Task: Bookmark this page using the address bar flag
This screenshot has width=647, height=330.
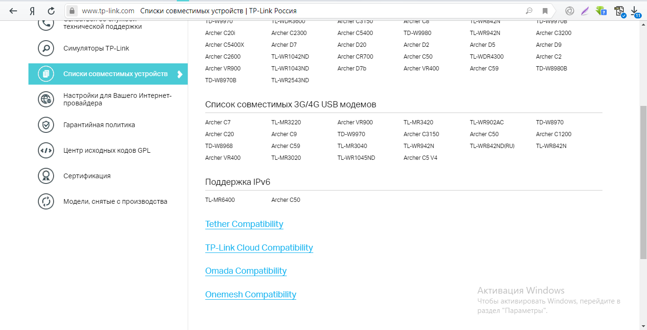Action: (545, 11)
